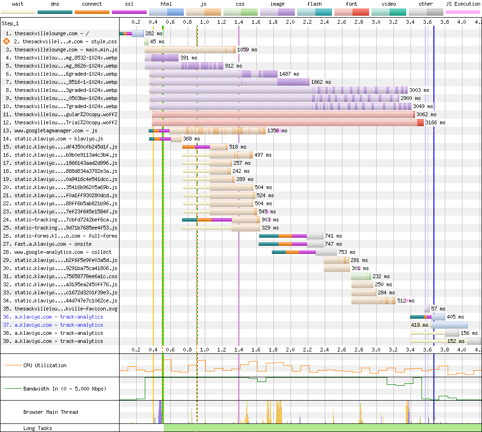Image resolution: width=482 pixels, height=432 pixels.
Task: Click the wait legend color swatch
Action: (18, 12)
